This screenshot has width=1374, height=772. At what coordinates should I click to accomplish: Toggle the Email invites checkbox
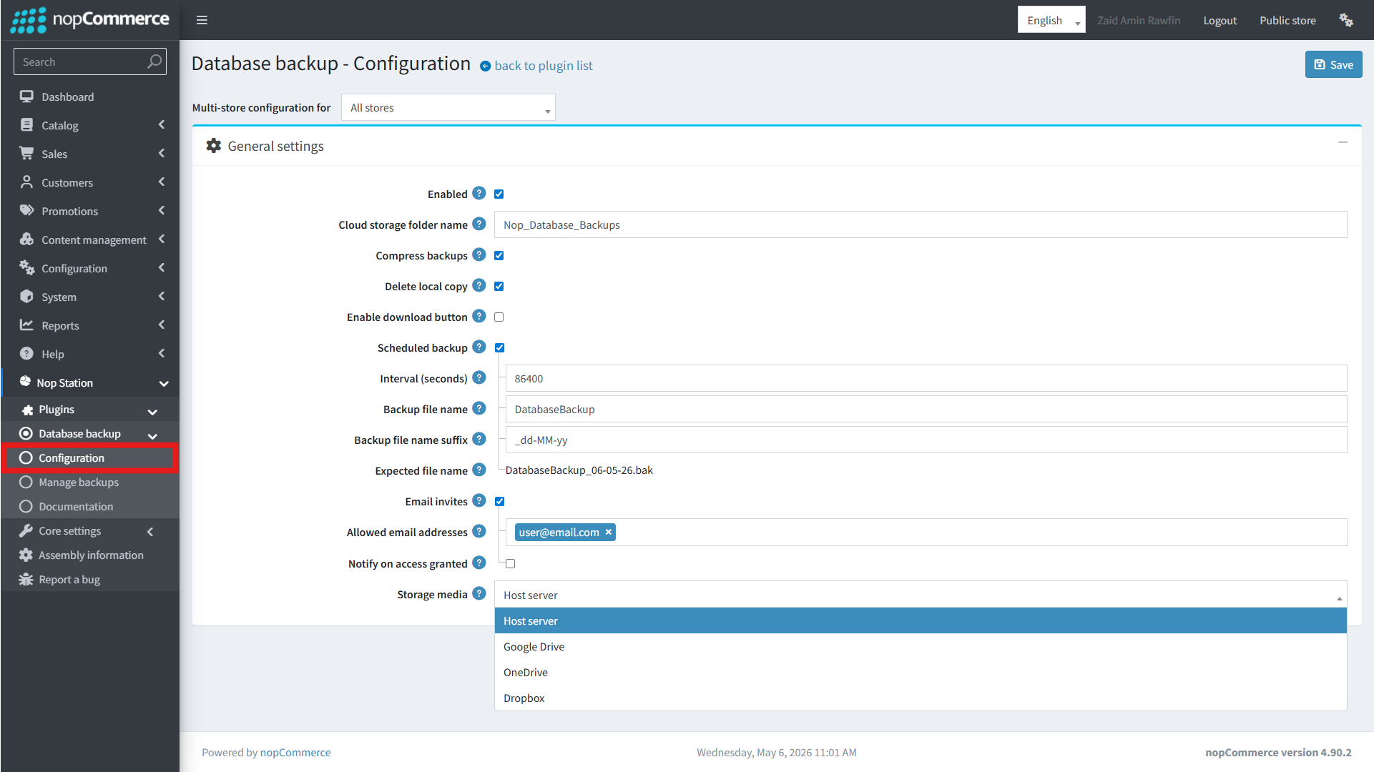point(500,502)
